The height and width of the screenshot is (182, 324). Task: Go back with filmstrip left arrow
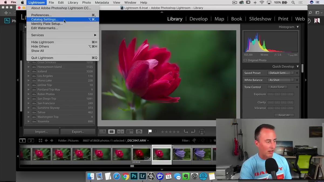[46, 141]
